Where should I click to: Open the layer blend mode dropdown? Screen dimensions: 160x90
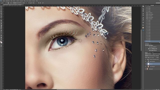coord(150,55)
